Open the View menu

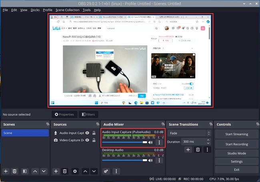point(24,10)
